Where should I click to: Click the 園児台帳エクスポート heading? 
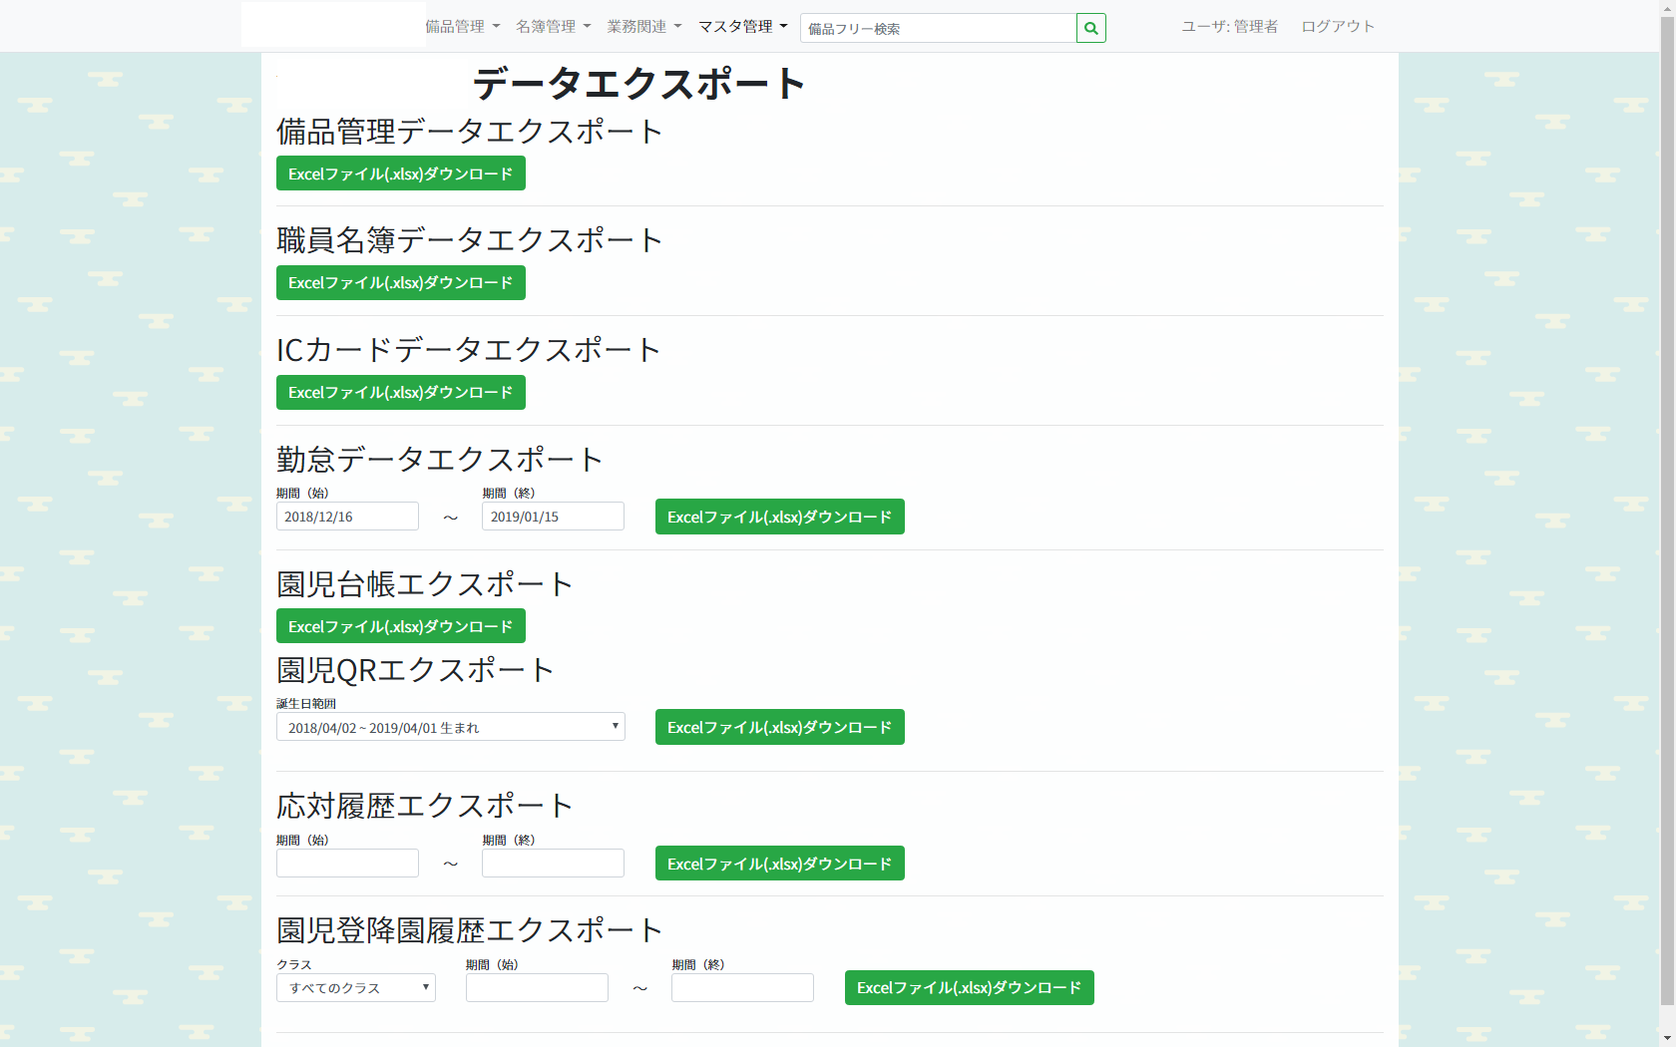(x=425, y=584)
